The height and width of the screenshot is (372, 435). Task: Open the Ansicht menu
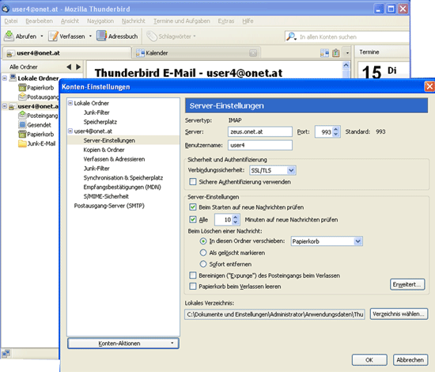70,21
